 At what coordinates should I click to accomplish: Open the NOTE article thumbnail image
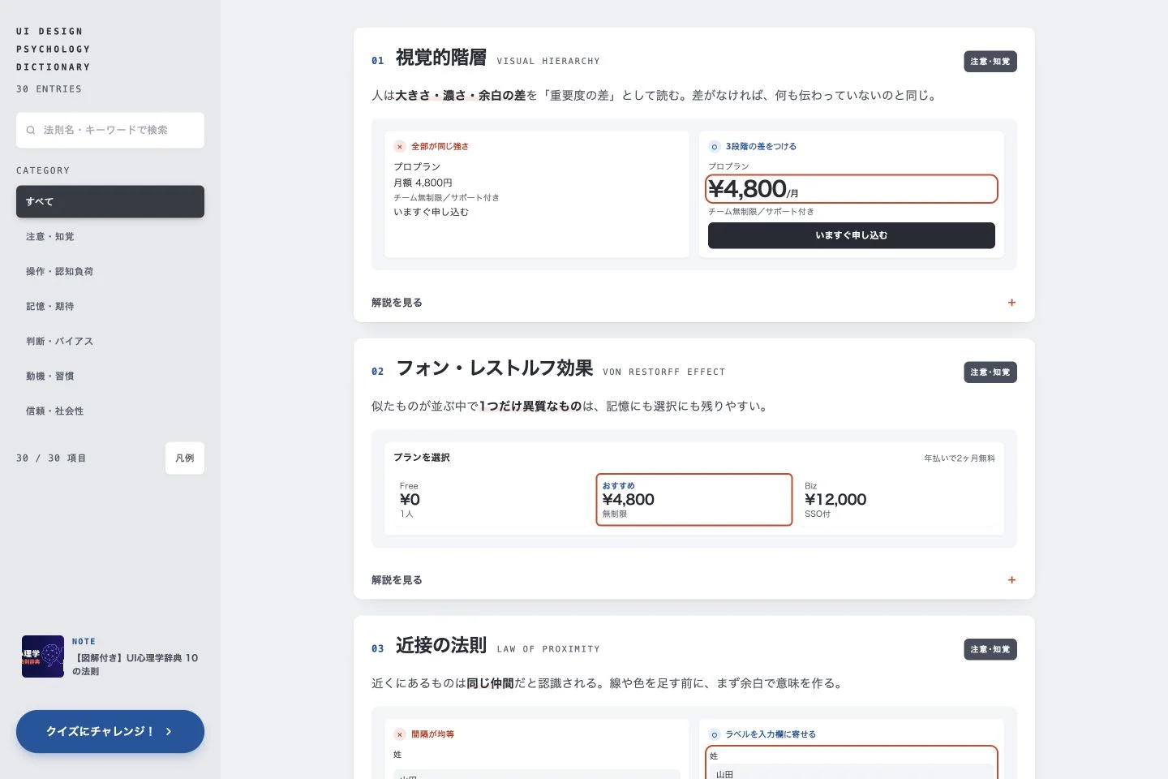[x=43, y=656]
